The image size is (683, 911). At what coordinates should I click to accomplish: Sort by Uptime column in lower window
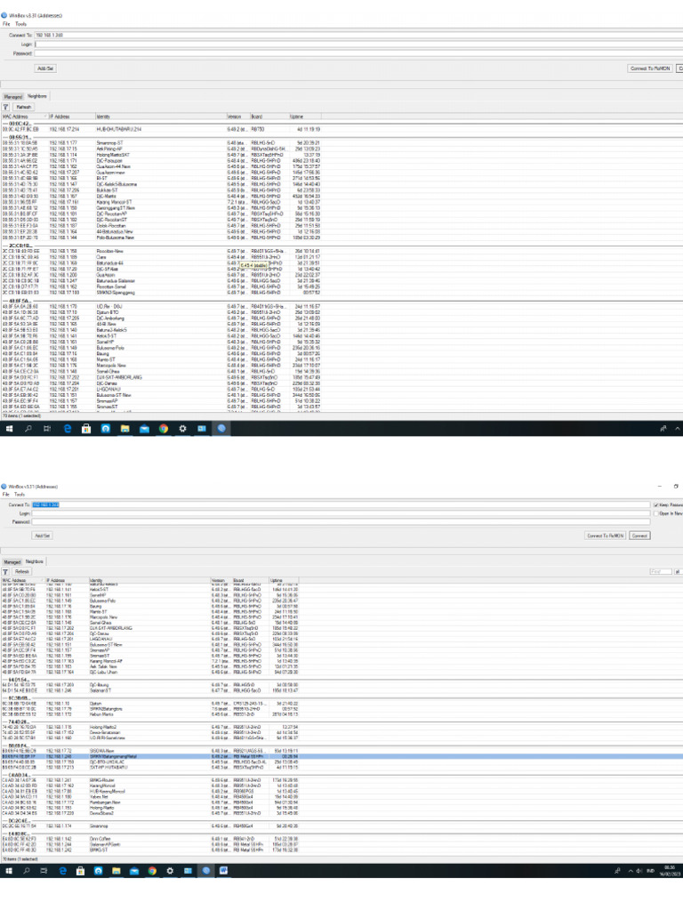[284, 580]
